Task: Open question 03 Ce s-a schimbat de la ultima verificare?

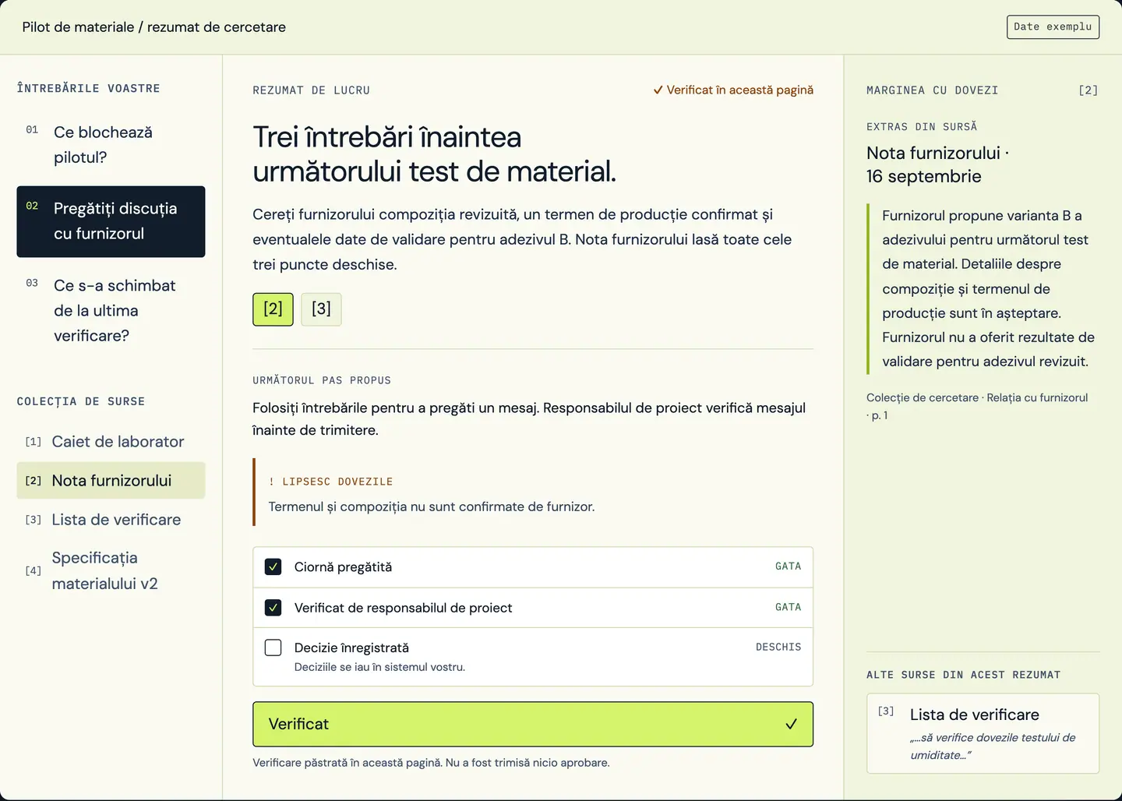Action: click(x=111, y=310)
